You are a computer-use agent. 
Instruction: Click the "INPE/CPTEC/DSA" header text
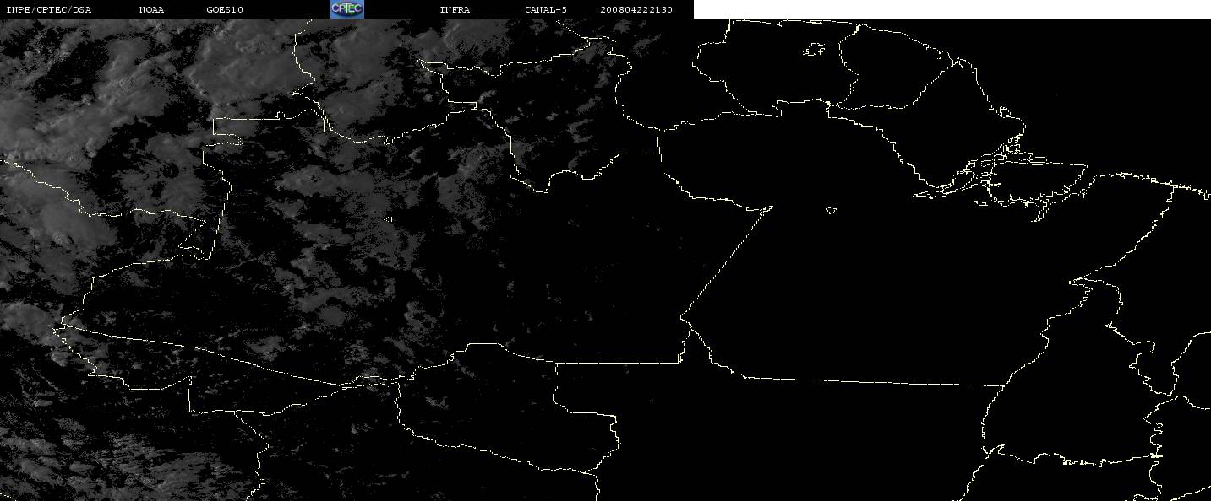49,10
